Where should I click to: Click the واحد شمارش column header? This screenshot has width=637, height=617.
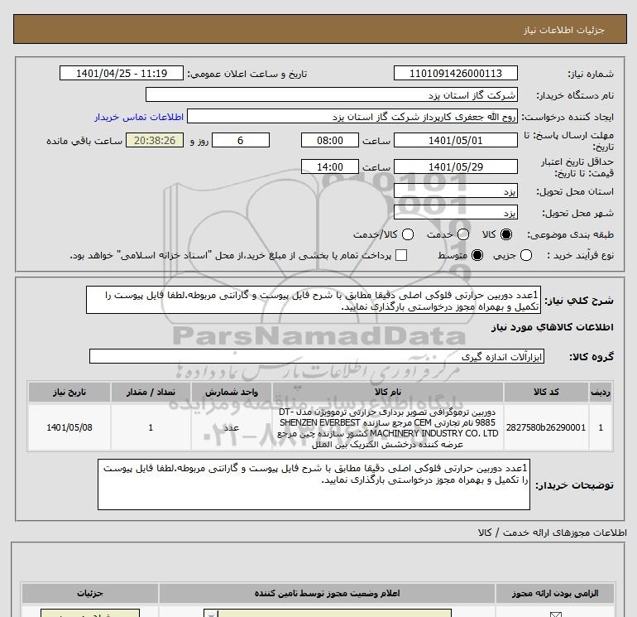point(231,392)
